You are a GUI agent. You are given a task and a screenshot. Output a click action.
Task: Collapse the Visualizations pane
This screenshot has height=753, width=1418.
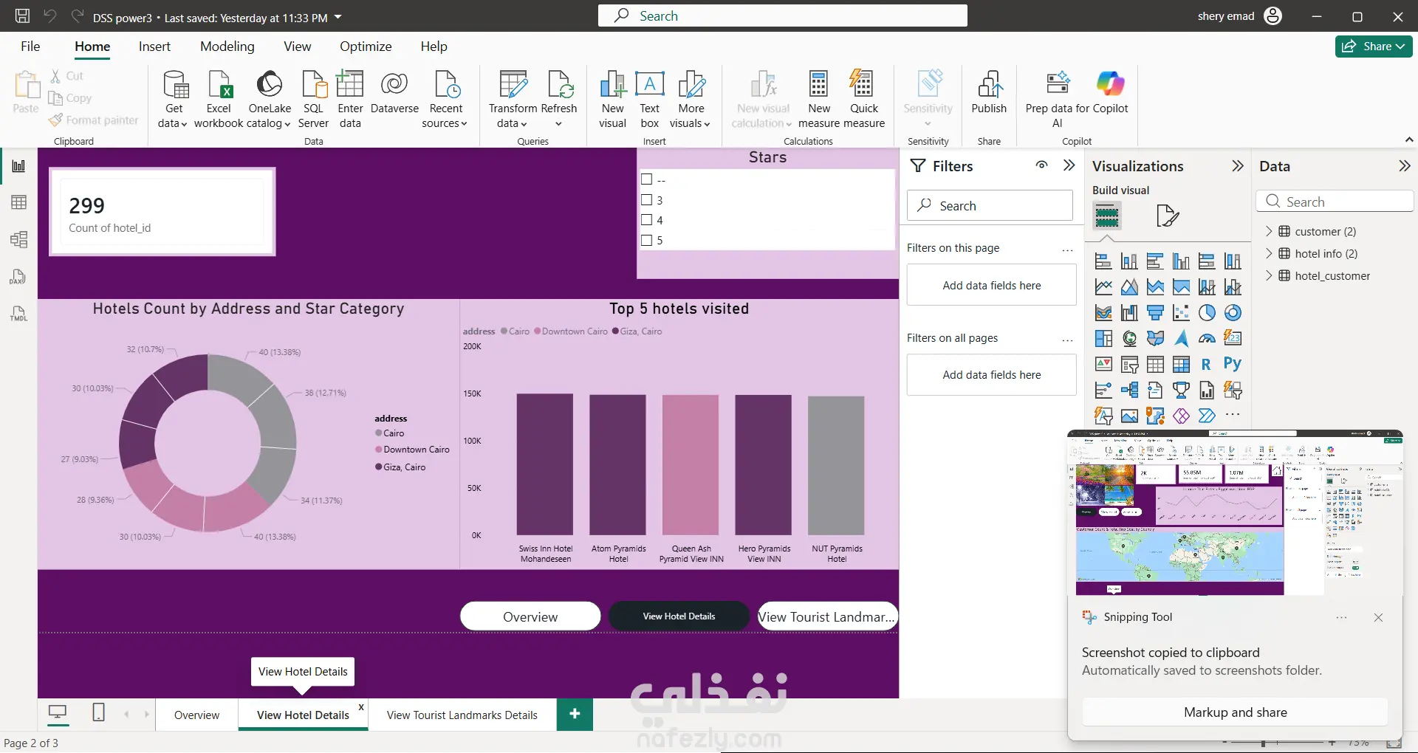click(x=1238, y=166)
